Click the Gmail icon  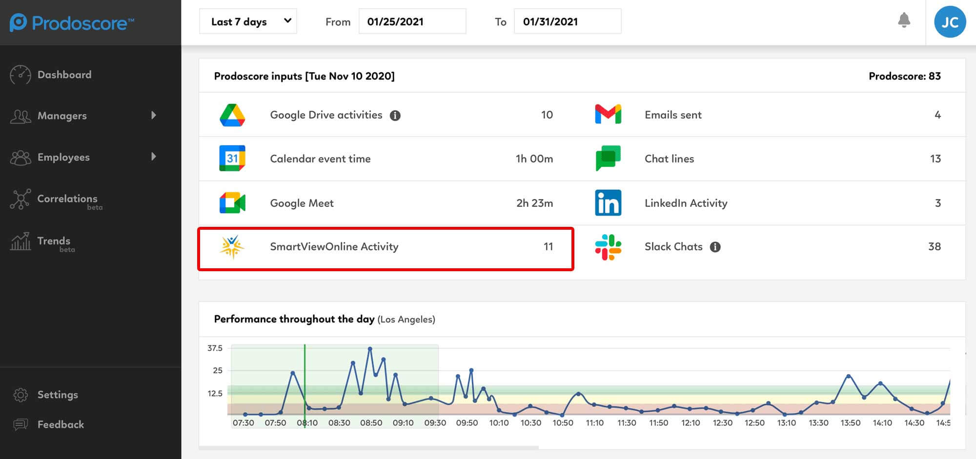point(608,114)
